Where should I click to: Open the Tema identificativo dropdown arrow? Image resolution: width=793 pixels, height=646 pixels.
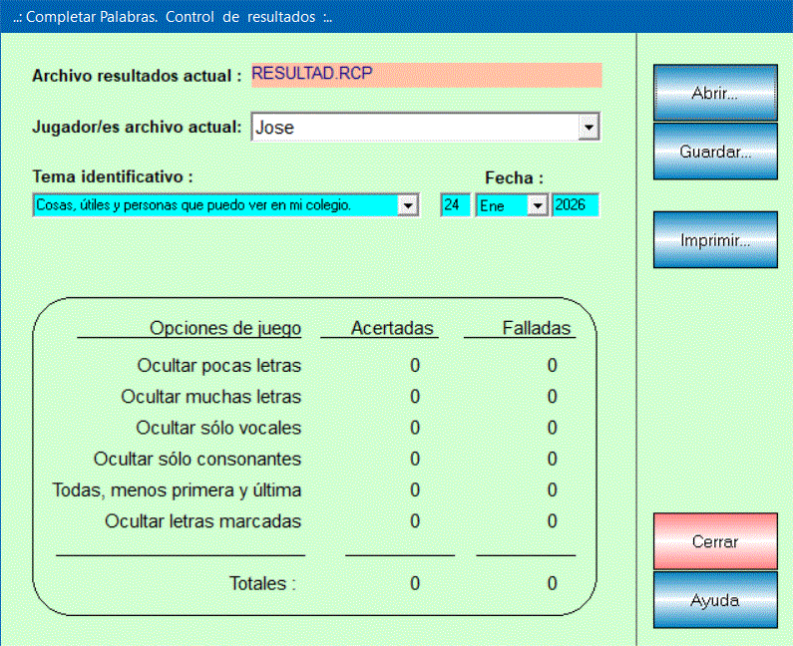[407, 204]
